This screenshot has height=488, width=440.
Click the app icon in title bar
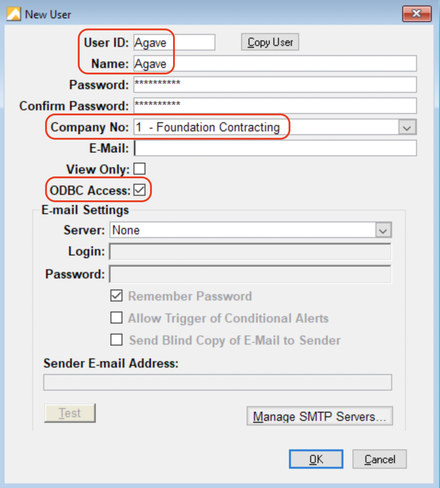[x=14, y=14]
